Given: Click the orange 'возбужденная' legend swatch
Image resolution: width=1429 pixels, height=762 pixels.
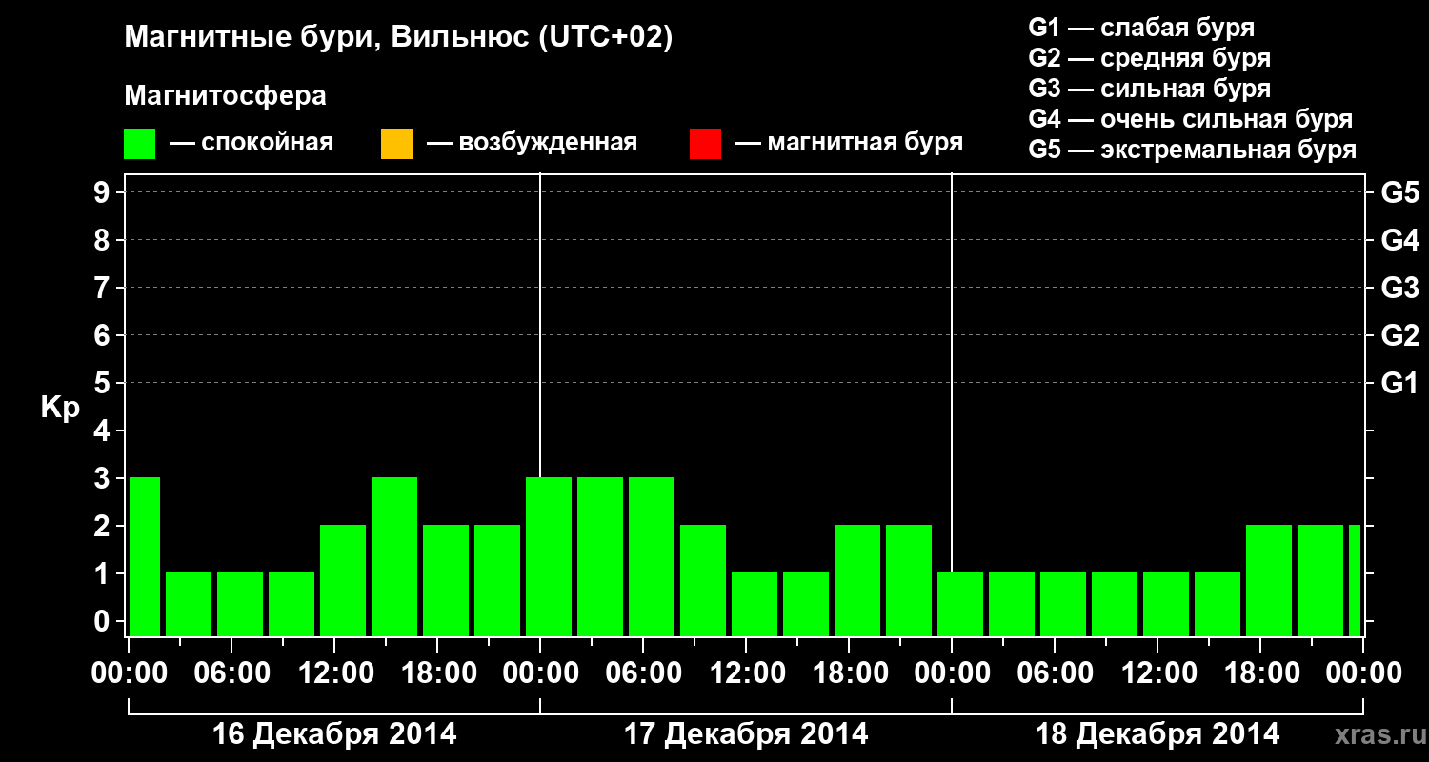Looking at the screenshot, I should tap(396, 144).
